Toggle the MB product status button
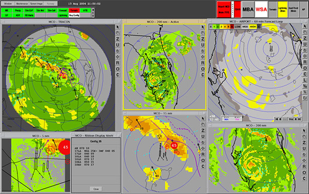 click(7, 10)
